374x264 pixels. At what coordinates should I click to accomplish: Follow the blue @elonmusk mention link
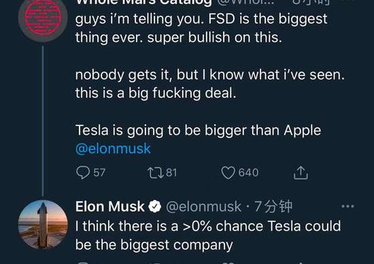[113, 149]
